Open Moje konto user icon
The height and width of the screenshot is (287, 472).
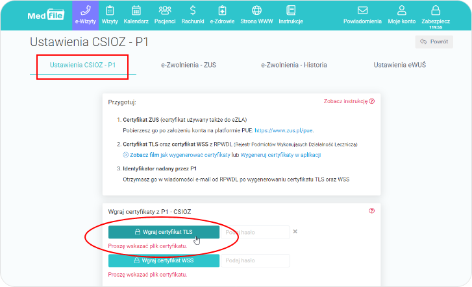coord(402,11)
